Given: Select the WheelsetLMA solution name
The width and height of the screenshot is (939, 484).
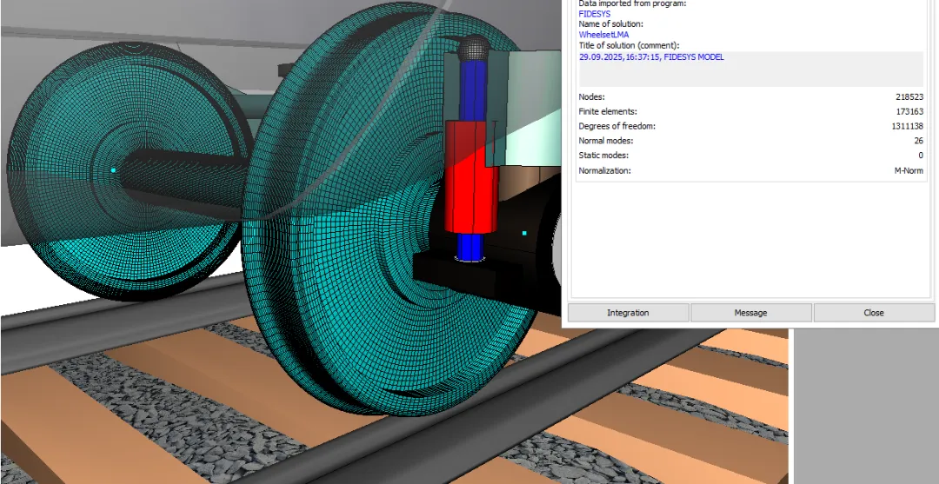Looking at the screenshot, I should pyautogui.click(x=603, y=35).
